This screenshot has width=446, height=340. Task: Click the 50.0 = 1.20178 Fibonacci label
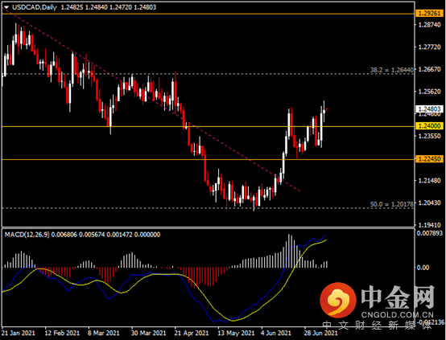pyautogui.click(x=391, y=204)
